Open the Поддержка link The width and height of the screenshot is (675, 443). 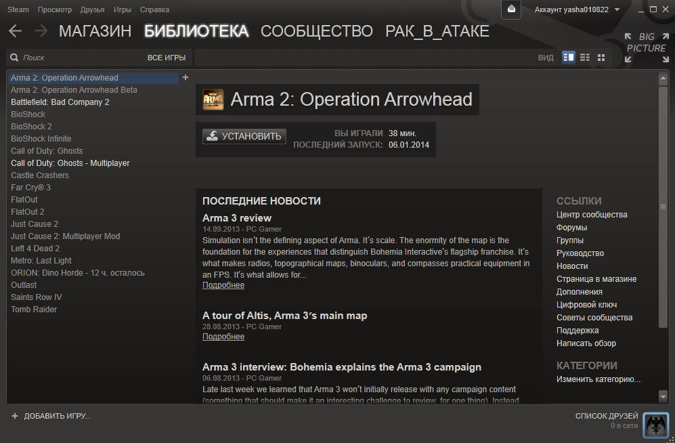pos(578,331)
